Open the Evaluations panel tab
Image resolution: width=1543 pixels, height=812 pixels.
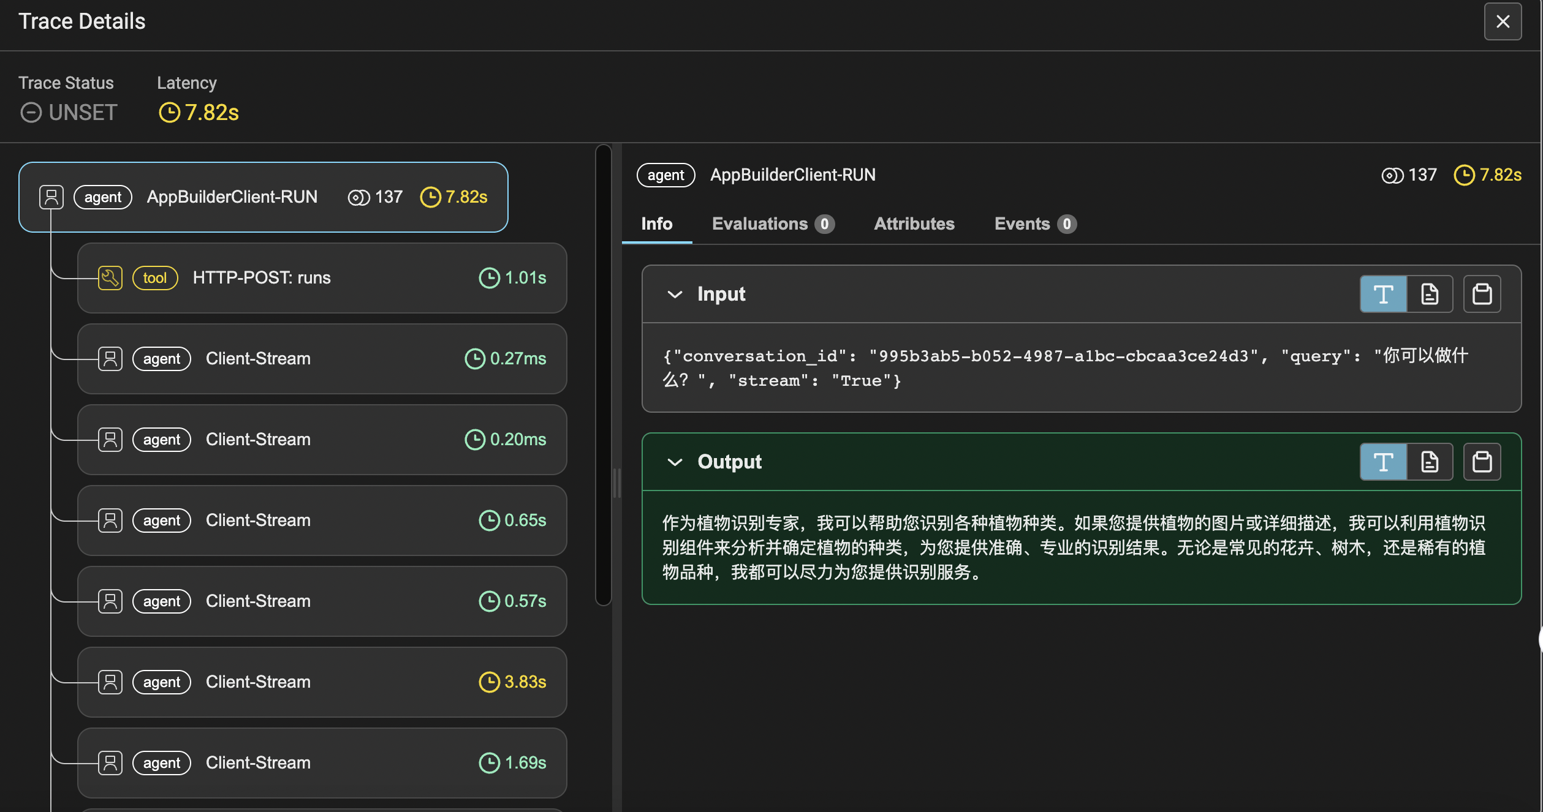(x=771, y=224)
